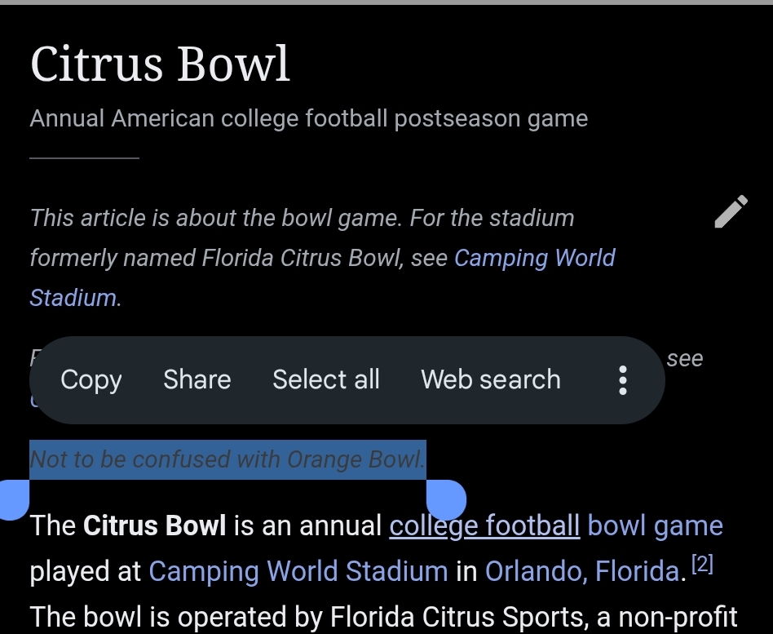Choose Copy from the selection toolbar

91,380
